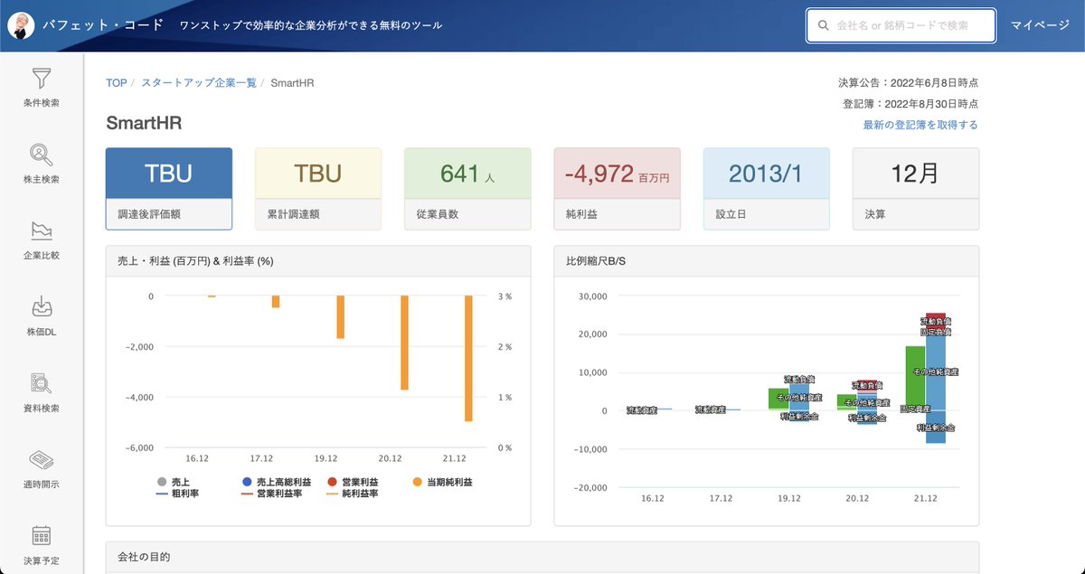
Task: Click the magnifier icon in search box
Action: click(823, 25)
